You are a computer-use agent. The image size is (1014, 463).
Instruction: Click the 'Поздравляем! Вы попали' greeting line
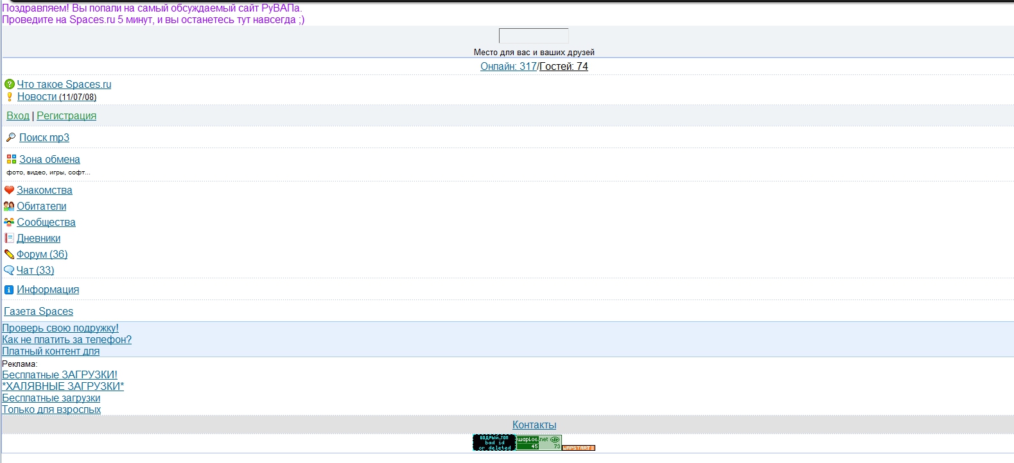(152, 8)
